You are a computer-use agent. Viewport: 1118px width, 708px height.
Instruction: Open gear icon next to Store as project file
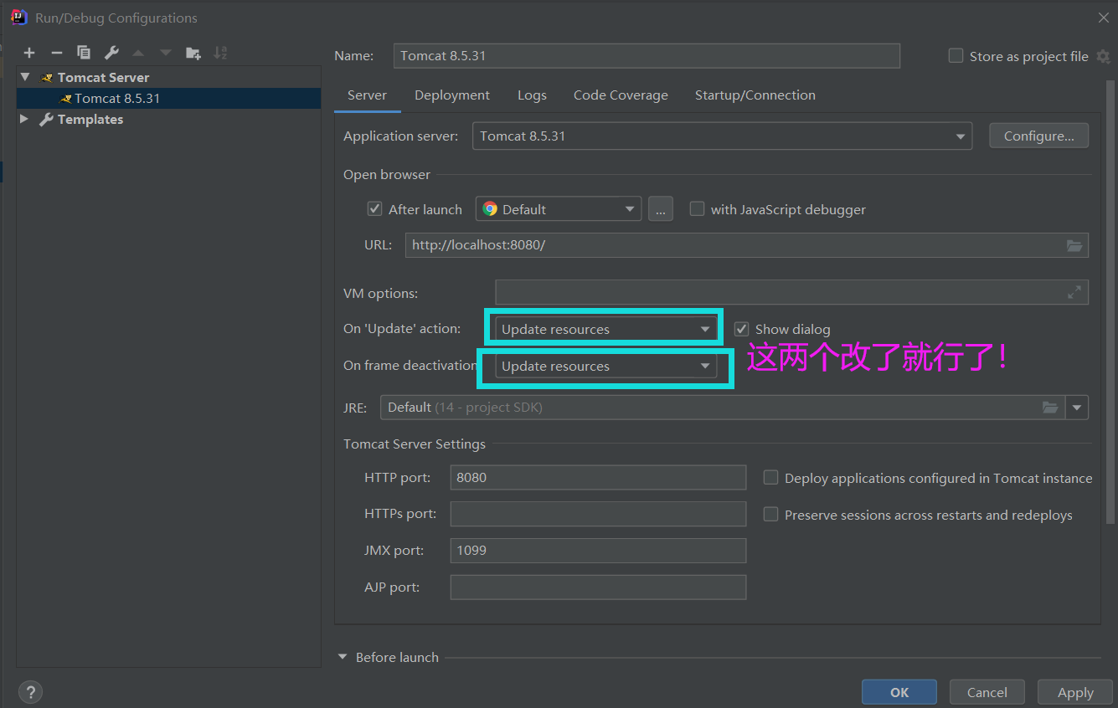point(1103,56)
